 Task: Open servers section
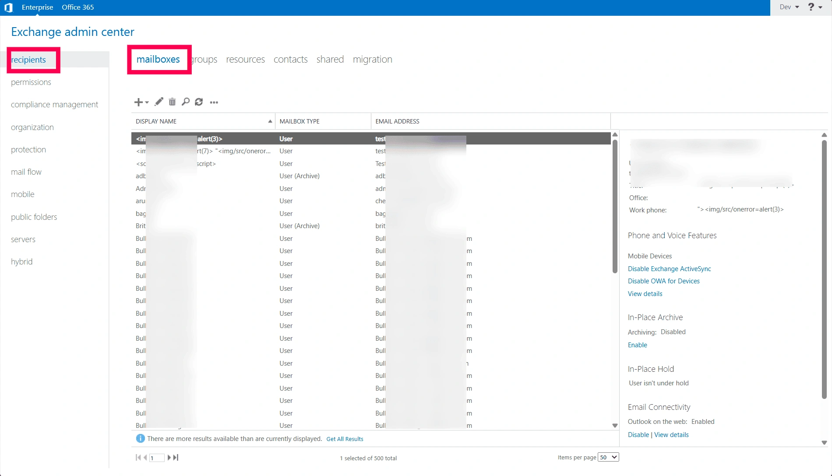point(23,240)
